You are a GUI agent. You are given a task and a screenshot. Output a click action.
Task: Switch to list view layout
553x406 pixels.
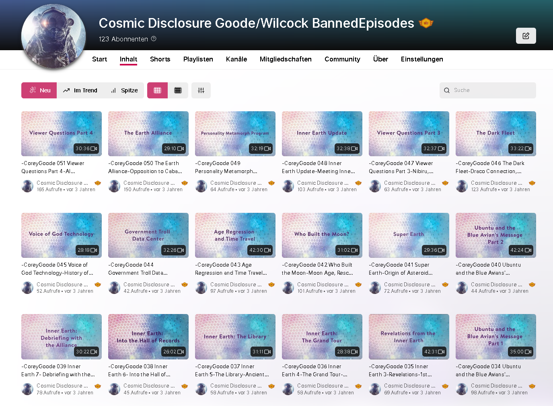178,90
